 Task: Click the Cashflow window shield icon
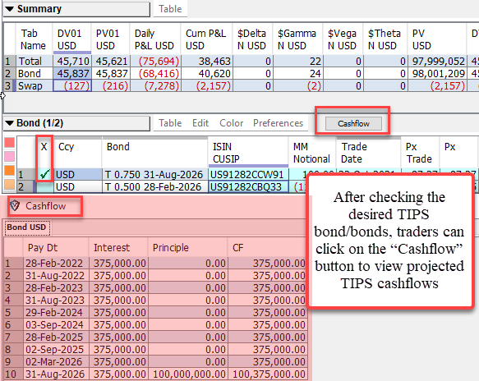point(15,206)
